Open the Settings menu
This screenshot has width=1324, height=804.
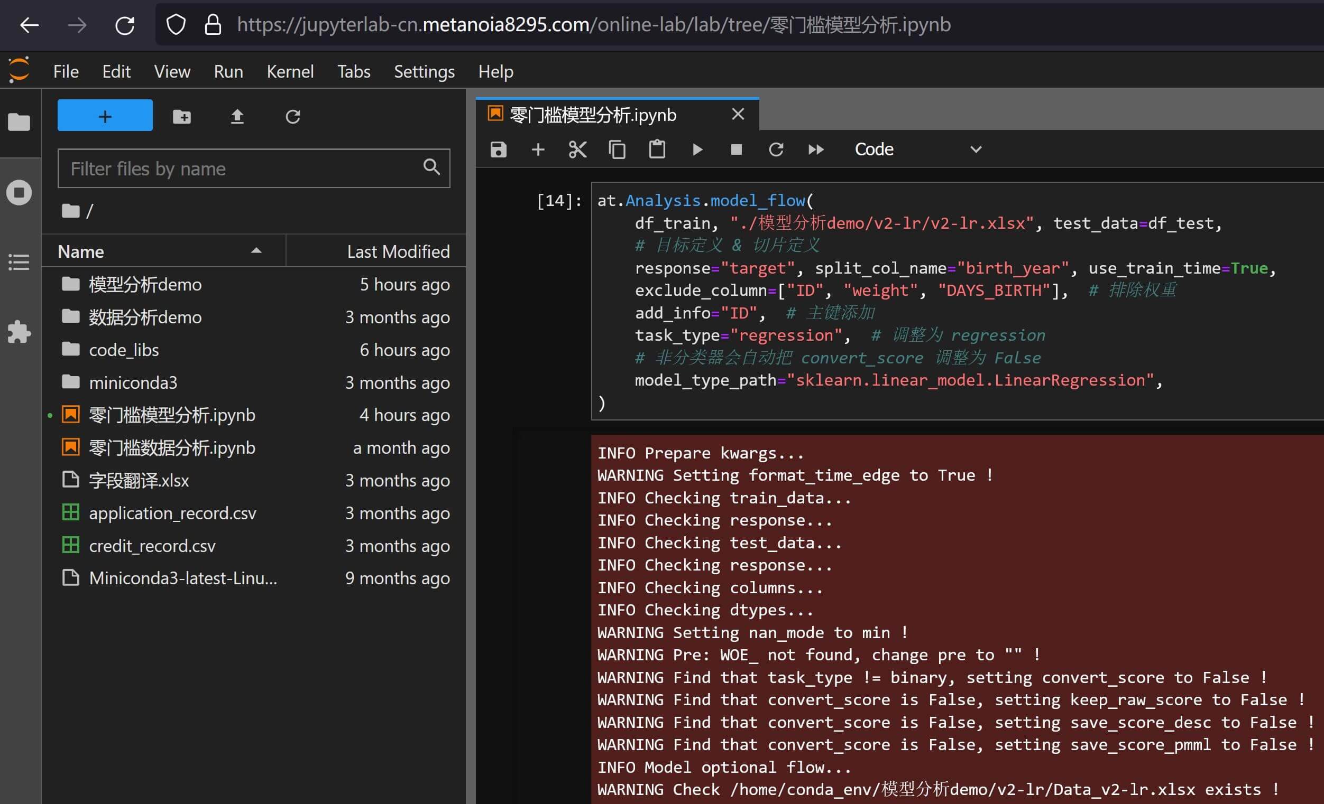[424, 71]
